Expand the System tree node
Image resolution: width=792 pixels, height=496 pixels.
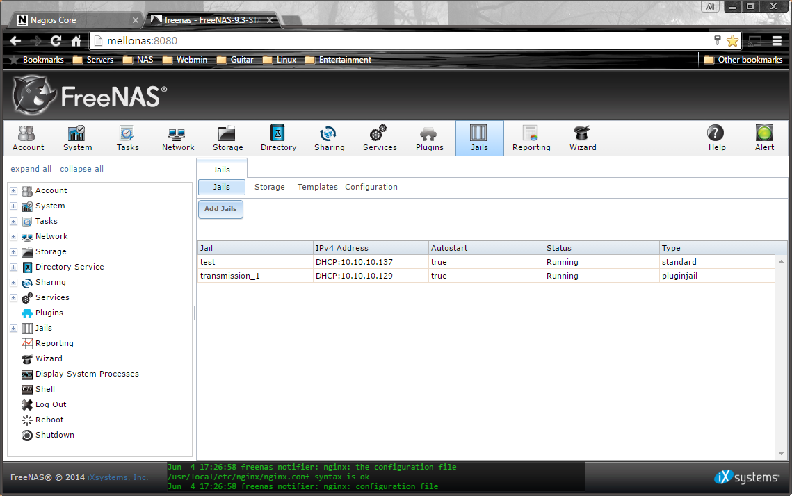click(x=14, y=206)
